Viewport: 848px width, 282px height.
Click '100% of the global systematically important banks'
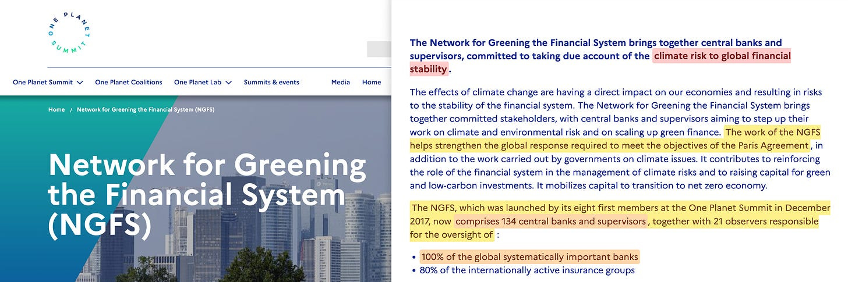click(x=529, y=256)
